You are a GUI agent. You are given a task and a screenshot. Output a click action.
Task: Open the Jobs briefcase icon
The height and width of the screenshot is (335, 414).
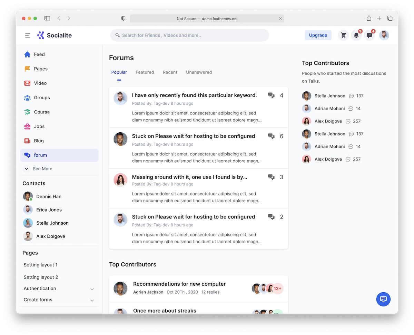pos(27,126)
